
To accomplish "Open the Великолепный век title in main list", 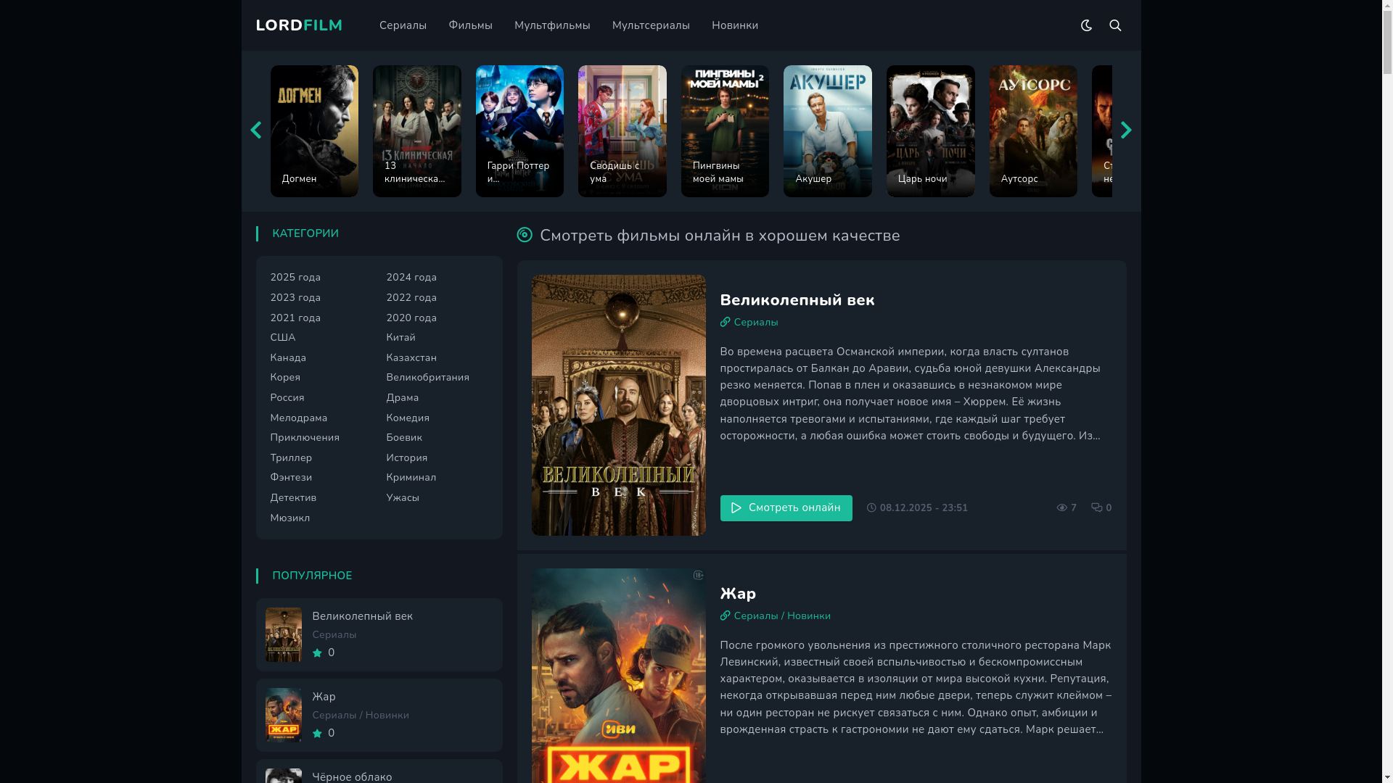I will [797, 300].
